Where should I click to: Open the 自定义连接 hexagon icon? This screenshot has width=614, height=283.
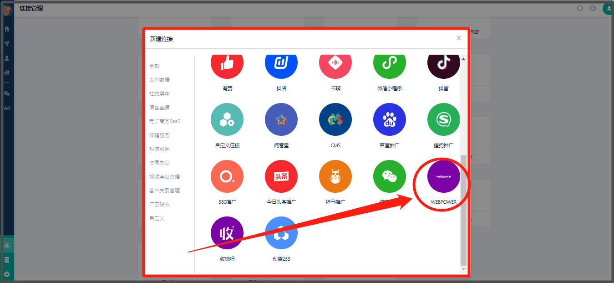[x=227, y=119]
